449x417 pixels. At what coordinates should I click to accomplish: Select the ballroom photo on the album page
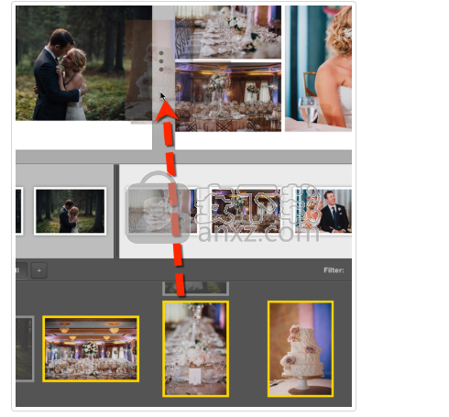228,97
